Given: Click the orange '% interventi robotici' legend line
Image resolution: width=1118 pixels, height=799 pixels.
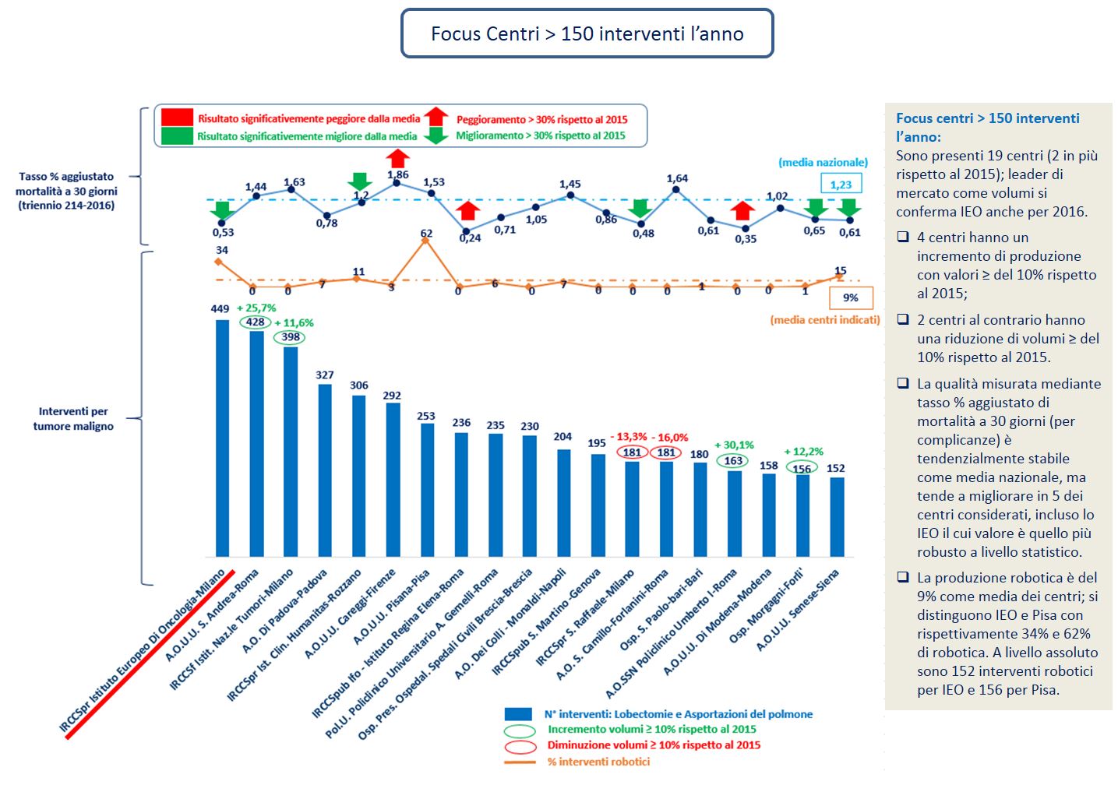Looking at the screenshot, I should click(x=520, y=762).
